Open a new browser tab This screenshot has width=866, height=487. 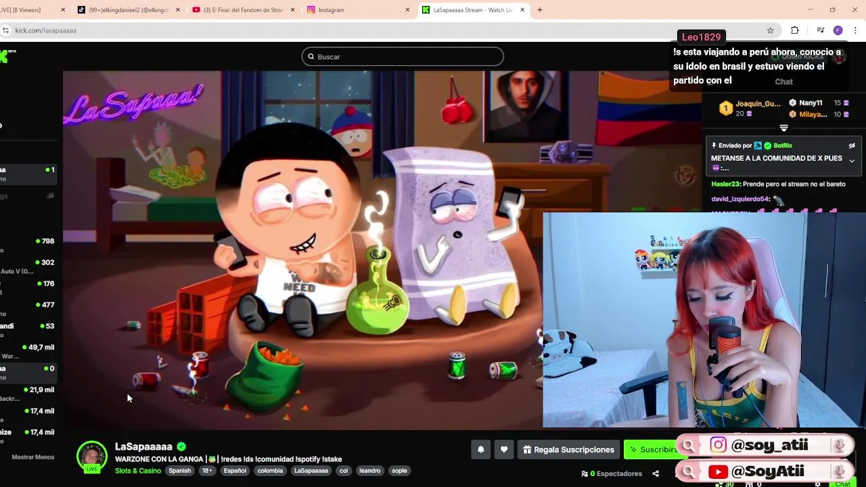pos(539,10)
